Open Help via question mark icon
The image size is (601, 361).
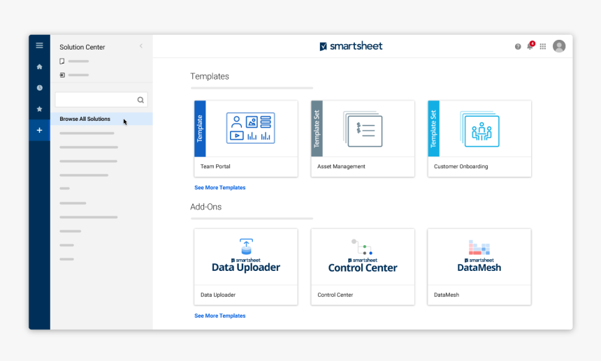pos(518,46)
